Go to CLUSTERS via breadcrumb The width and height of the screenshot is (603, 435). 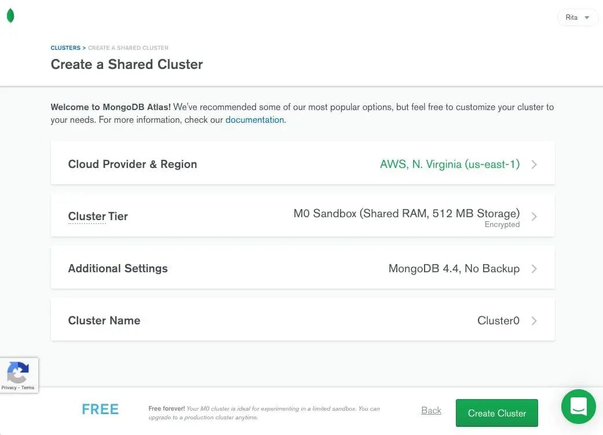[x=65, y=48]
